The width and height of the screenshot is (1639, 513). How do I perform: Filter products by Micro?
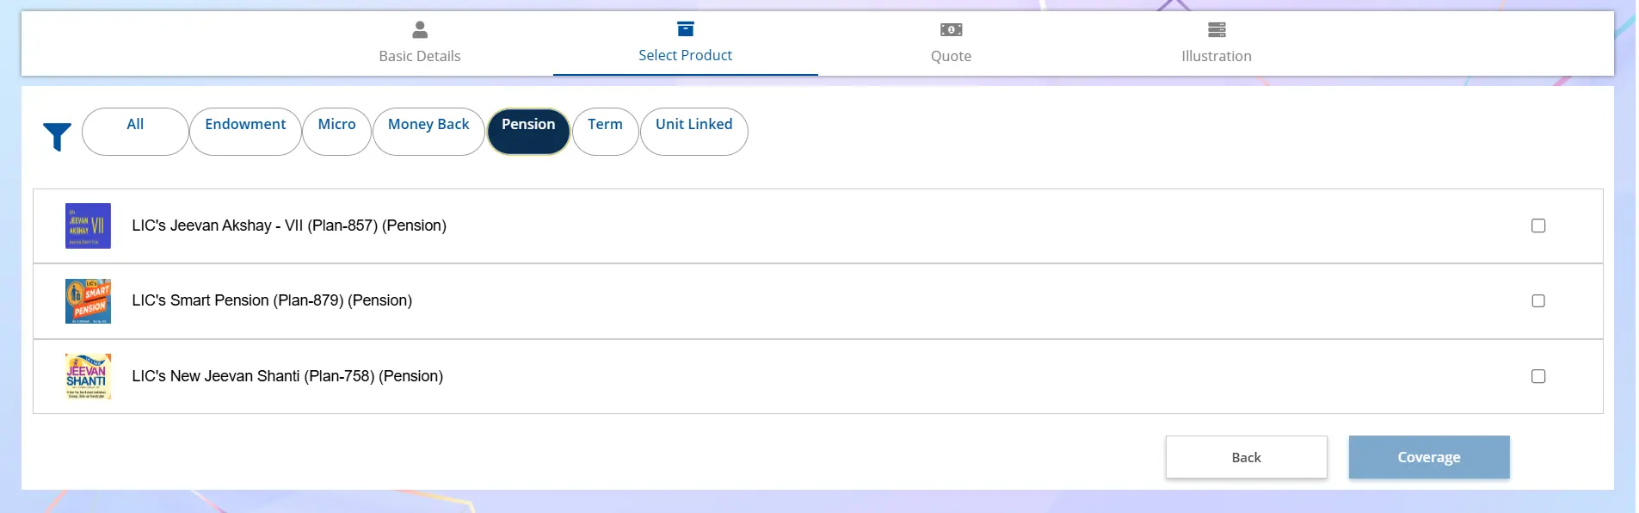(336, 132)
